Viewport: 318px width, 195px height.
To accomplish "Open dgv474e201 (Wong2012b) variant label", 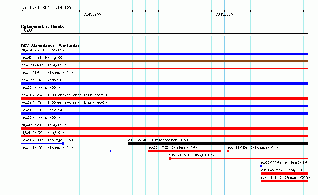I will click(45, 132).
